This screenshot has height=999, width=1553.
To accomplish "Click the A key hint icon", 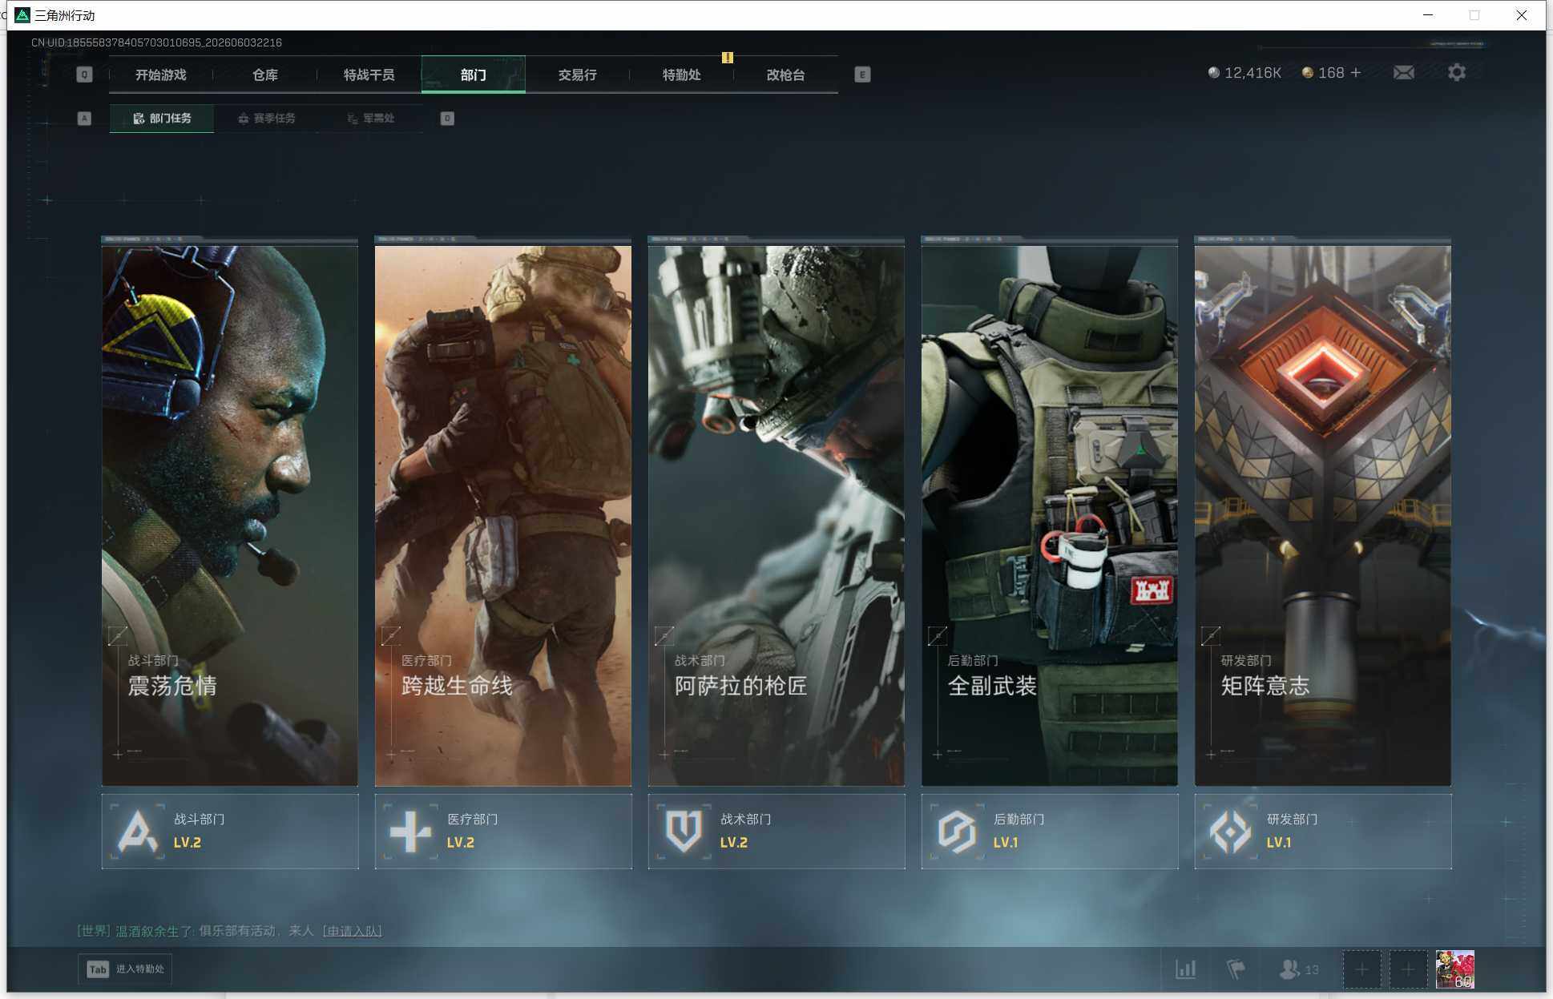I will [x=84, y=119].
